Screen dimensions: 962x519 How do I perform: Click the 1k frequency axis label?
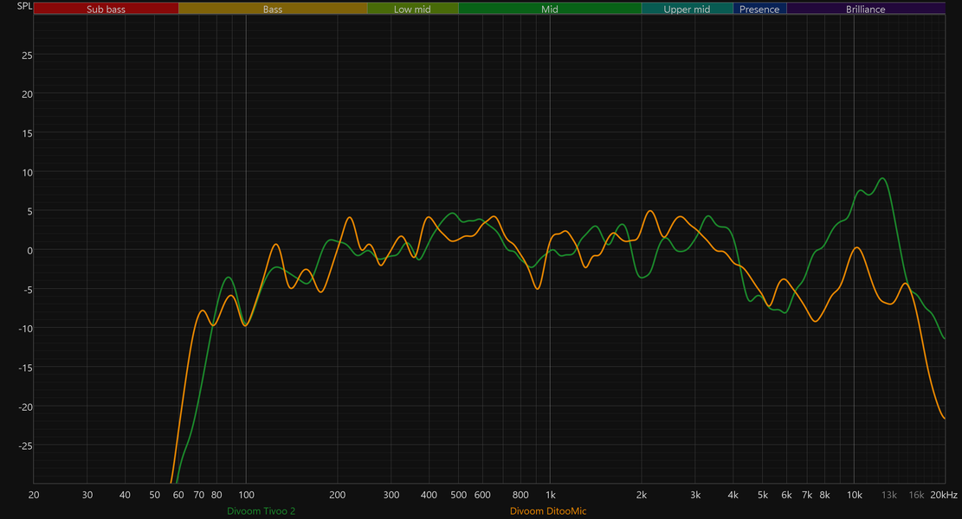click(551, 495)
